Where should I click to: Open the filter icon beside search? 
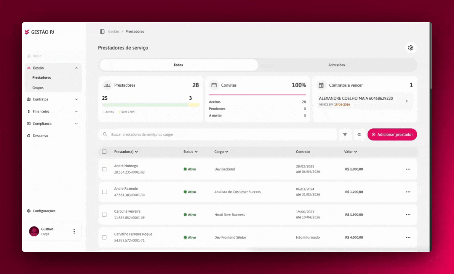pos(345,135)
